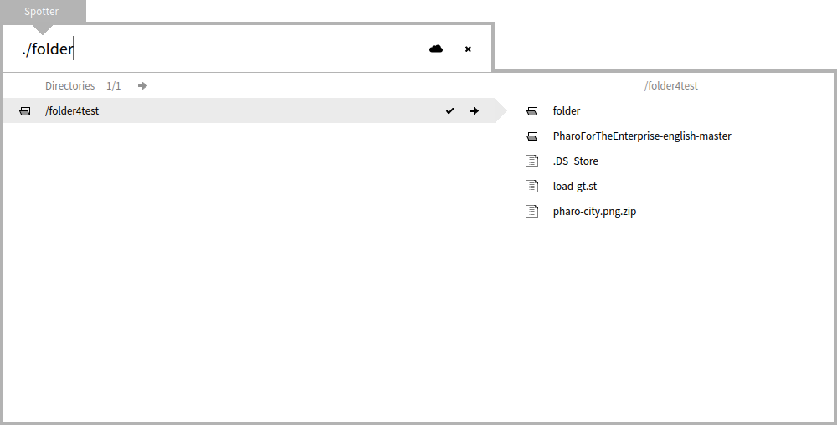Click the directory icon next to 'folder'
The width and height of the screenshot is (837, 425).
532,111
